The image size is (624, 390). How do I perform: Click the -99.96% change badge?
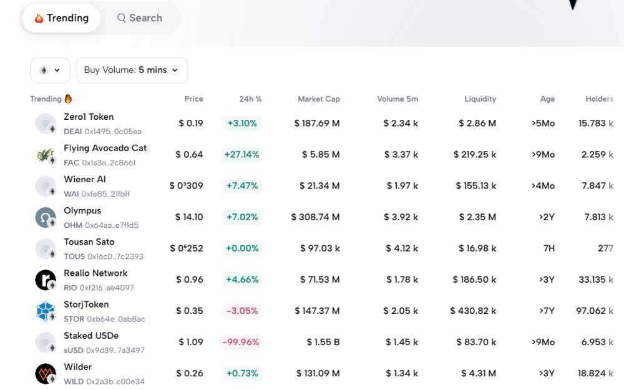(241, 342)
